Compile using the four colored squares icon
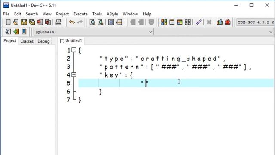 (164, 22)
